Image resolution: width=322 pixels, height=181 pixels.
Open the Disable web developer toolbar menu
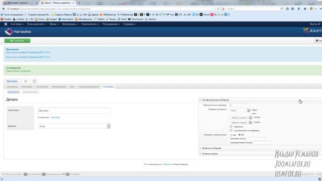[7, 19]
